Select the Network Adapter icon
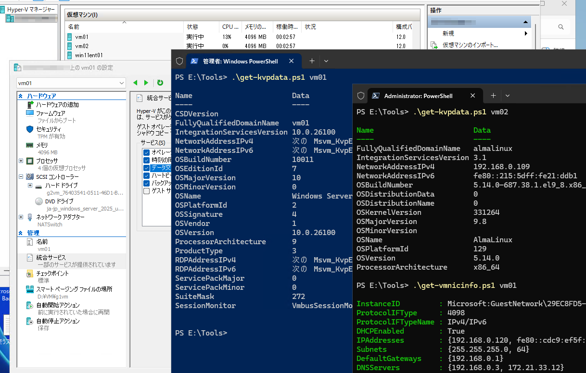 30,217
